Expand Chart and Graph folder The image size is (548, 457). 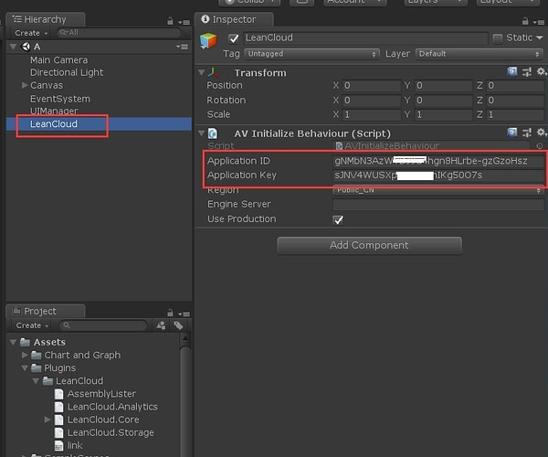point(25,355)
